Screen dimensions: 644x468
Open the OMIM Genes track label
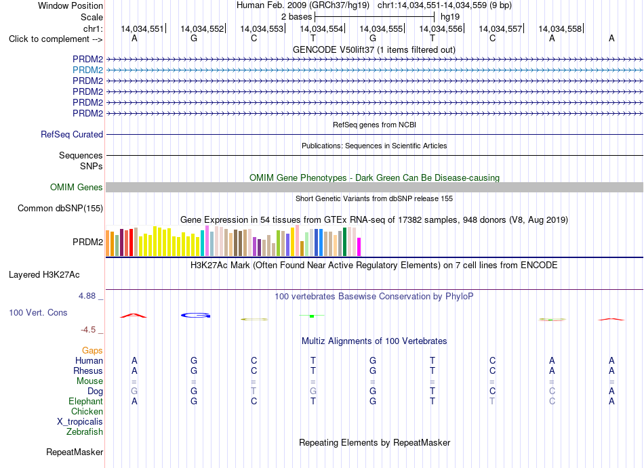pos(76,188)
